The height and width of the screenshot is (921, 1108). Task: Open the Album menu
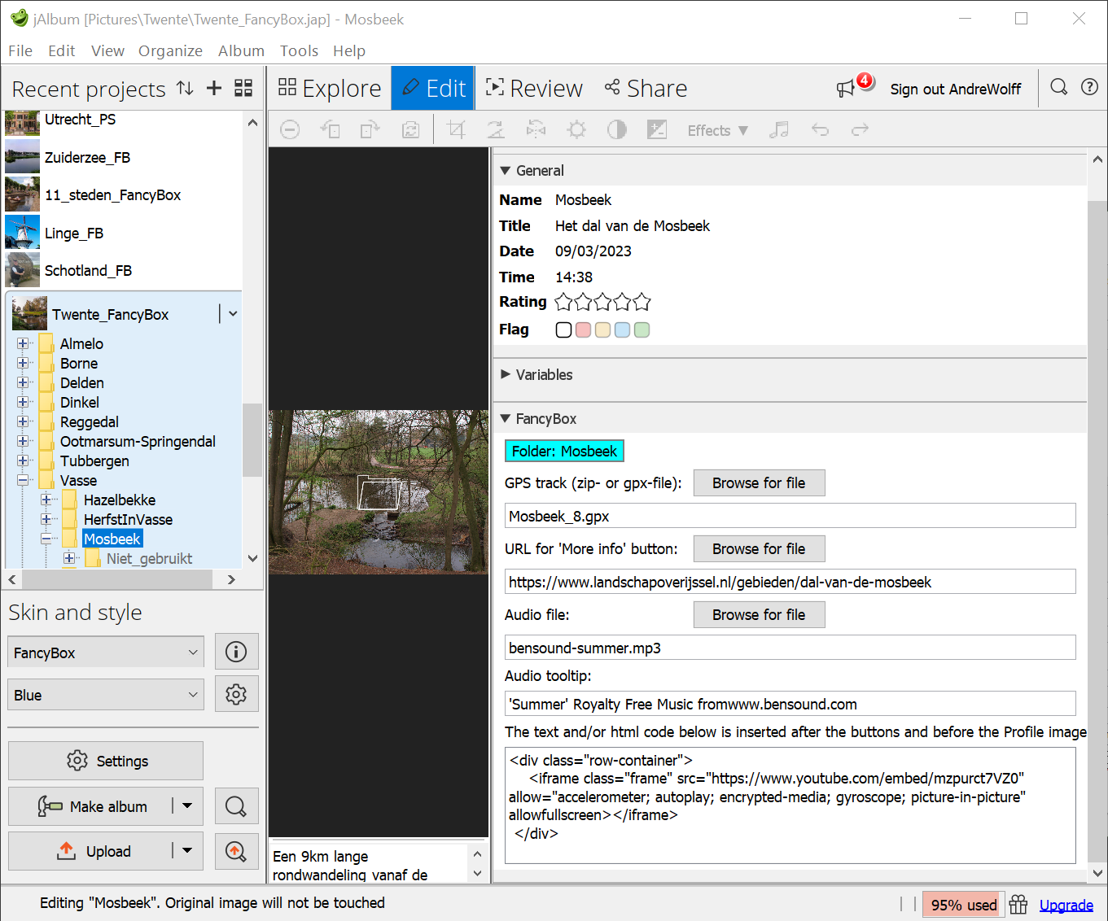(x=241, y=51)
